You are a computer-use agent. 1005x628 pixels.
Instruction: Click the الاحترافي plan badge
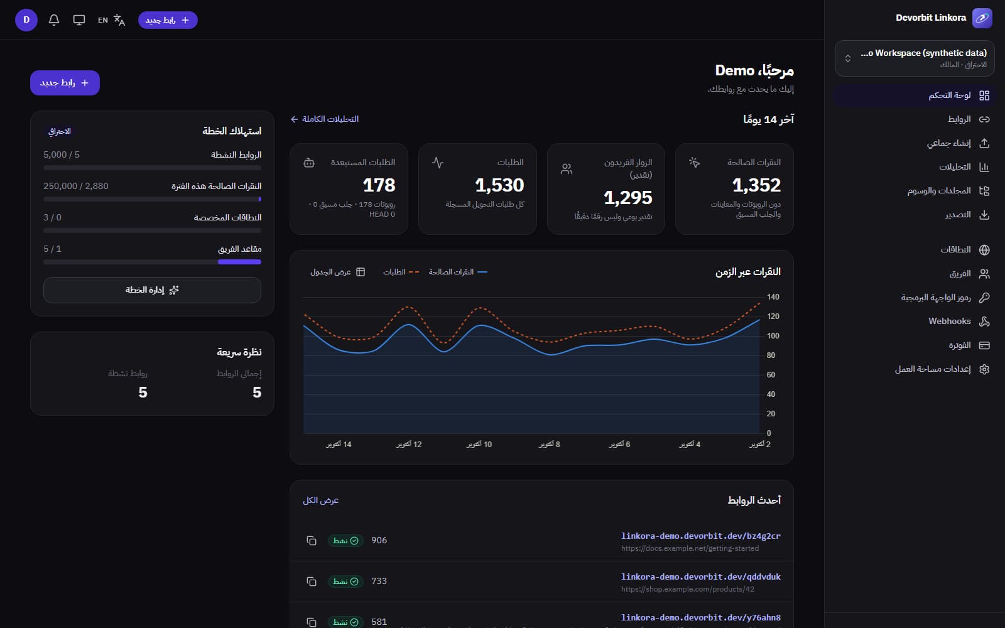(60, 131)
